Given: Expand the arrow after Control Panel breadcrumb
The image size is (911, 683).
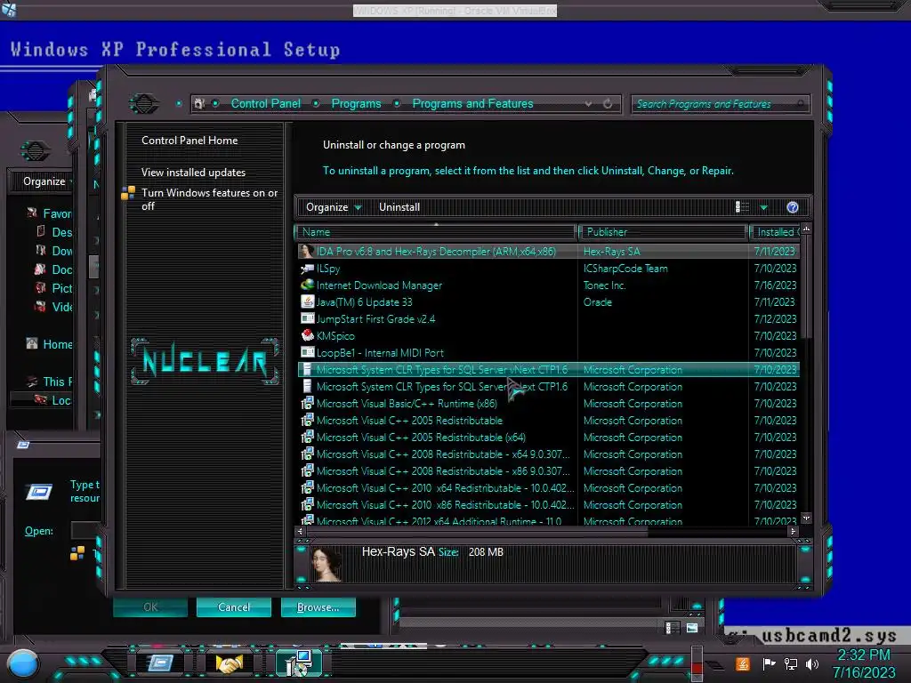Looking at the screenshot, I should (316, 103).
